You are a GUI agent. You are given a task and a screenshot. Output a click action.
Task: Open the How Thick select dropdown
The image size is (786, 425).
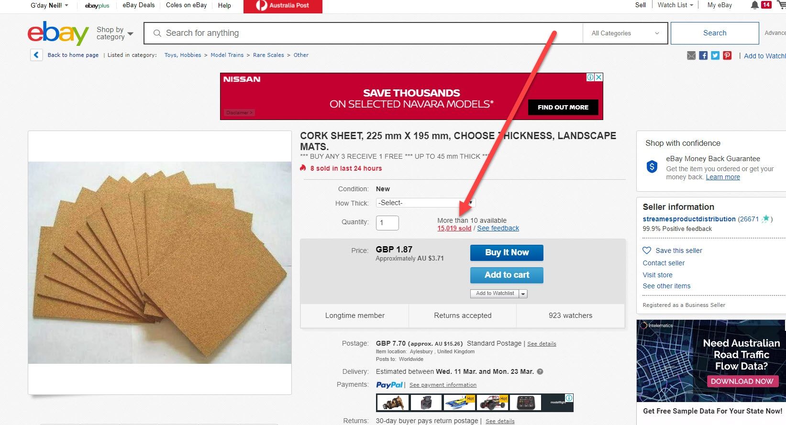pos(426,203)
